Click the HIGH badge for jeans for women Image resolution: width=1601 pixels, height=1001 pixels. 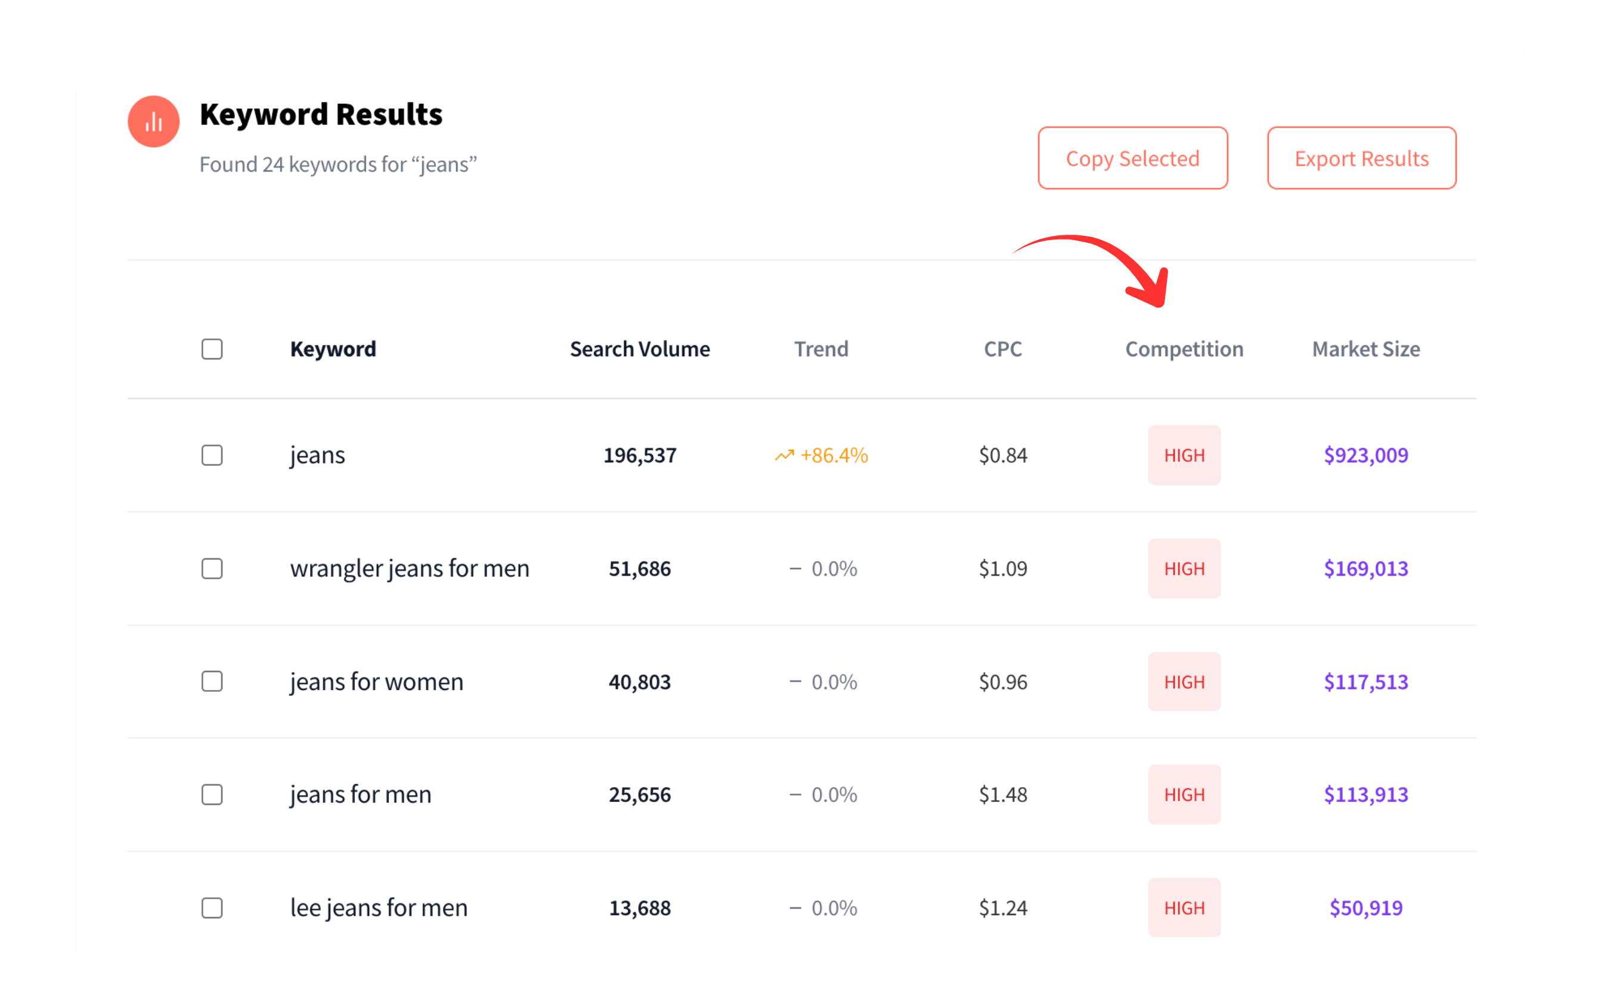click(x=1184, y=681)
